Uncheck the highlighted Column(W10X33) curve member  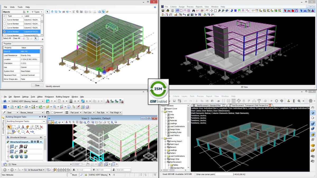point(4,32)
